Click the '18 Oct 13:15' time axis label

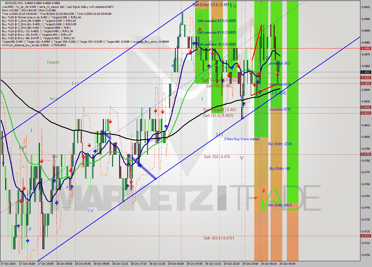[120, 264]
